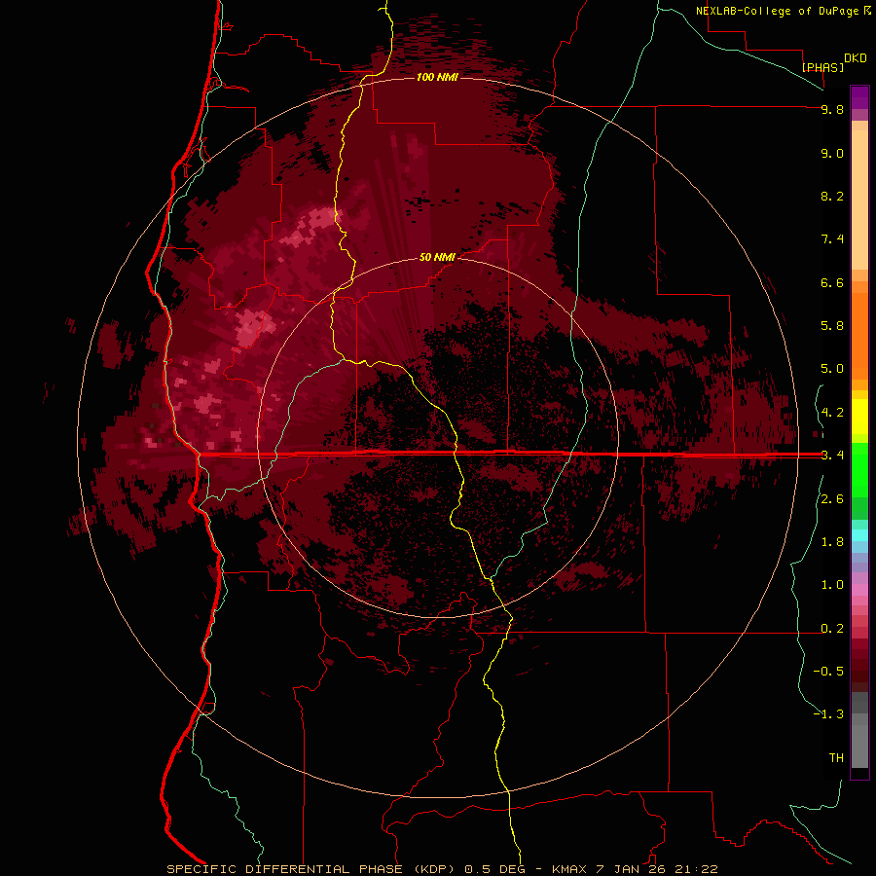Click the 1.0 legend value
This screenshot has width=876, height=876.
click(x=832, y=585)
